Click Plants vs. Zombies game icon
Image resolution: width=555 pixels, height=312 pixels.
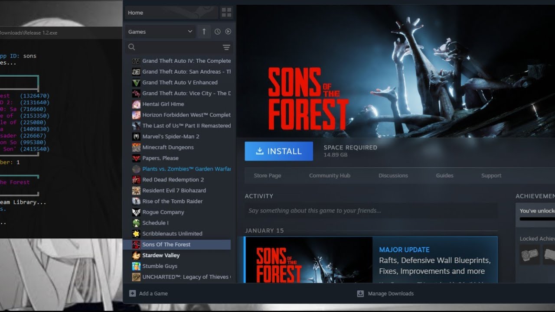136,169
